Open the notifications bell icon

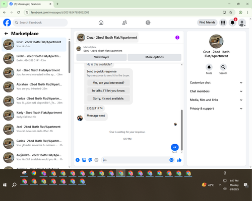(232, 23)
